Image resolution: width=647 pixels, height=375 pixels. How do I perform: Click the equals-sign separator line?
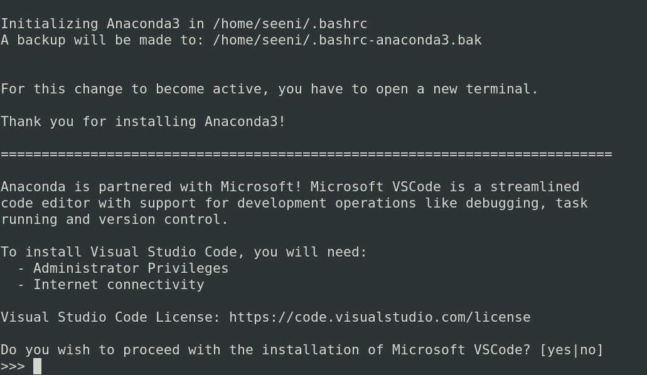306,154
